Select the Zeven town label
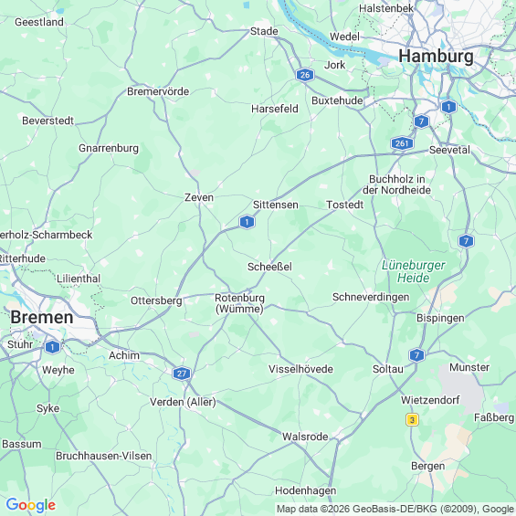516x516 pixels. 199,197
